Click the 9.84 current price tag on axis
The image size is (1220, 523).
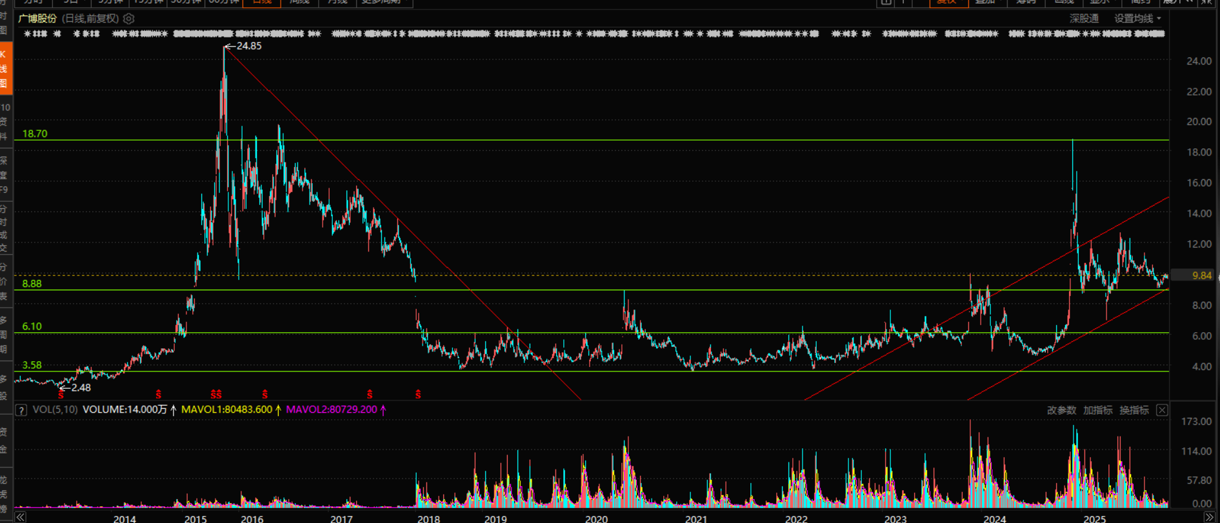click(x=1194, y=275)
